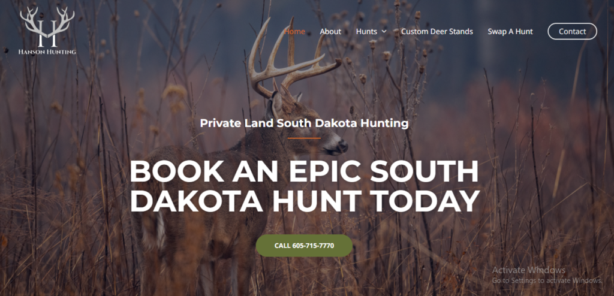Click the outlined Contact button
The width and height of the screenshot is (614, 296).
(572, 31)
